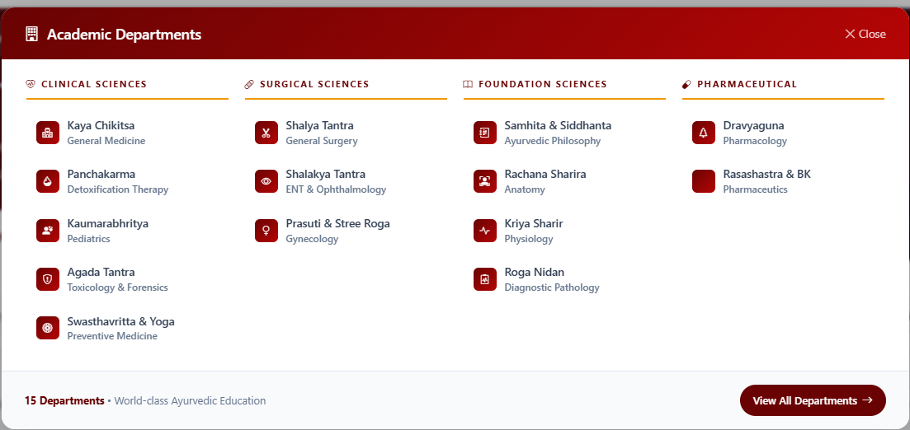
Task: Click the Shalakya Tantra eye icon
Action: coord(266,181)
